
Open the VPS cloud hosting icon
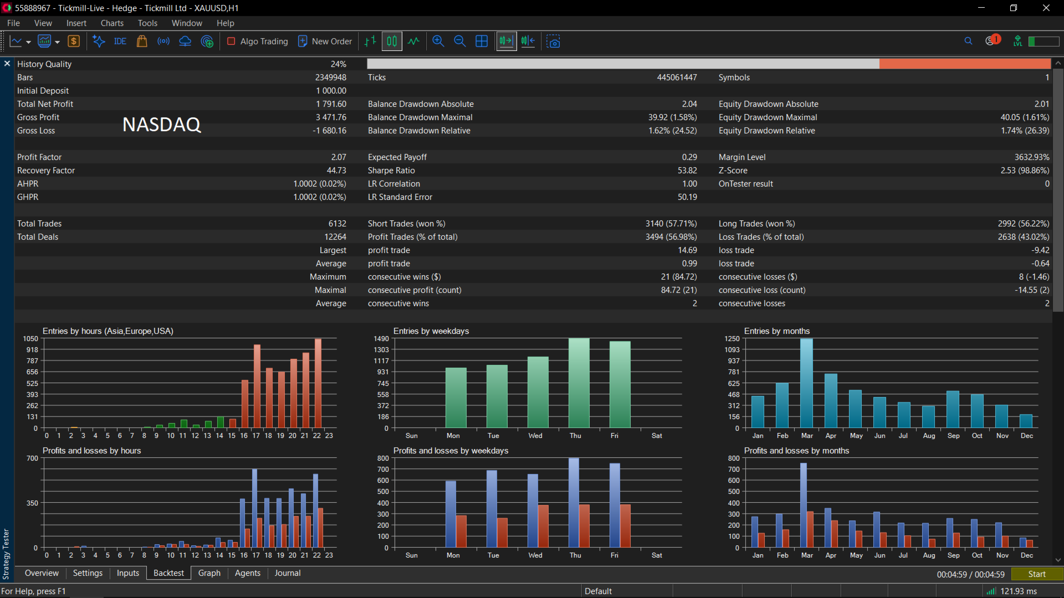tap(185, 42)
